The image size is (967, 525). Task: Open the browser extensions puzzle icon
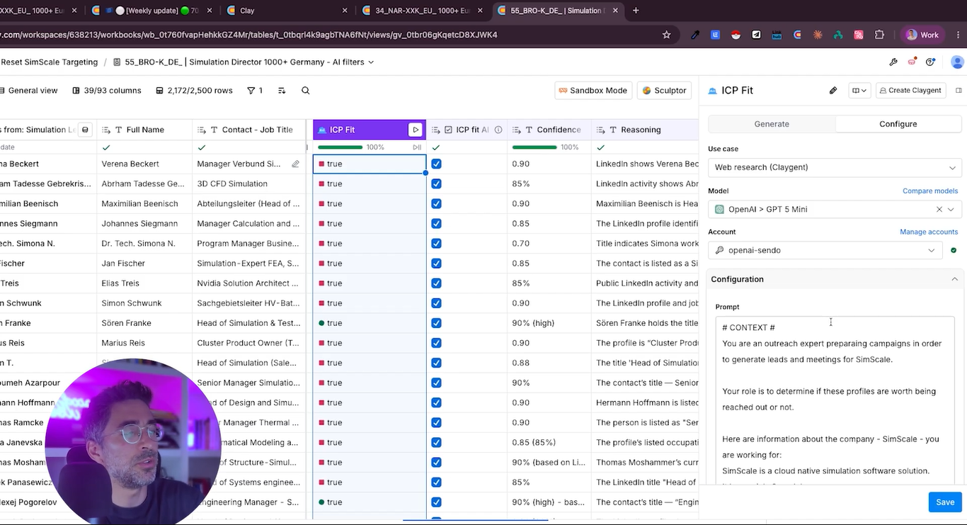pos(879,35)
